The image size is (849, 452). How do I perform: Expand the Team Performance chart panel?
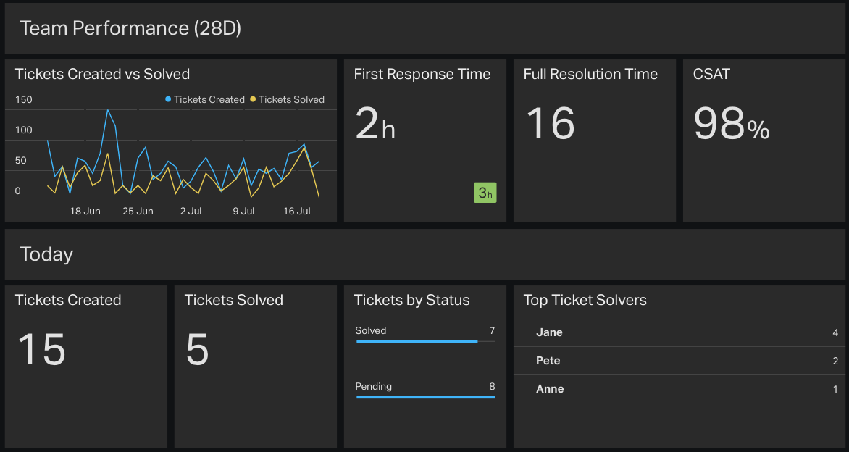click(x=102, y=74)
